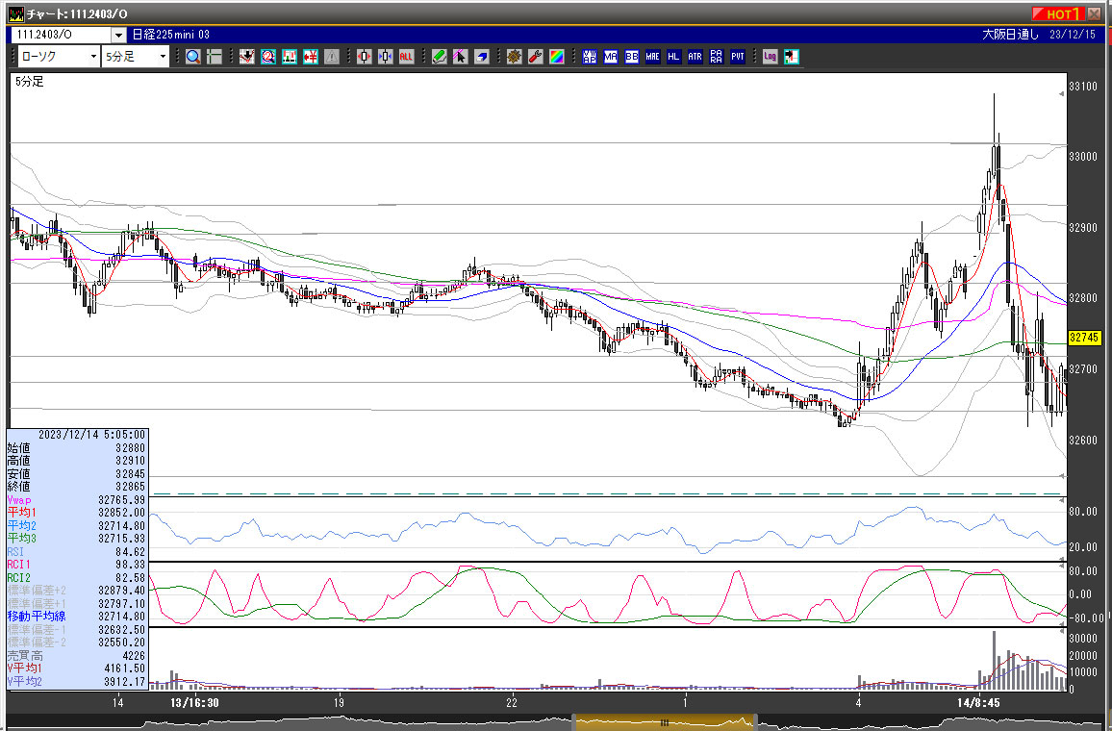The image size is (1112, 731).
Task: Click the 標準偏差+2 value row
Action: point(77,590)
